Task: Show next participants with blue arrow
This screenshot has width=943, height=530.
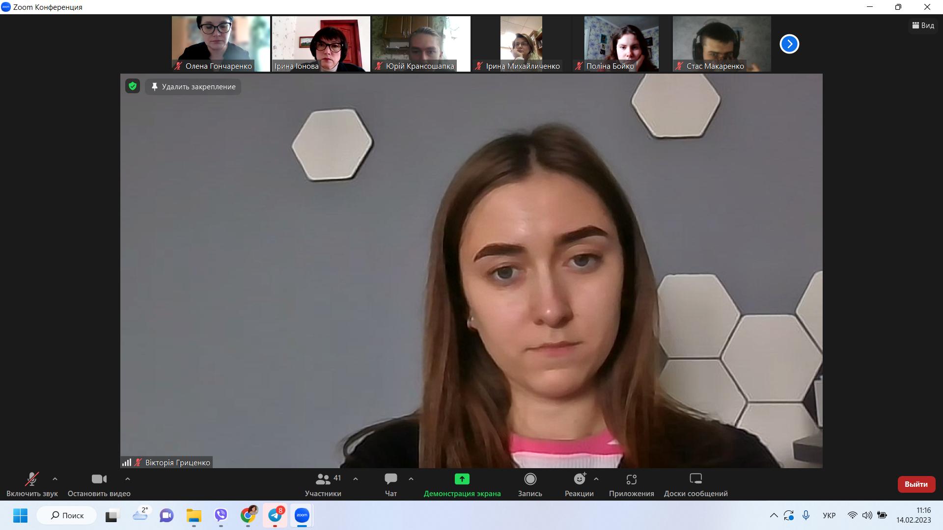Action: tap(789, 44)
